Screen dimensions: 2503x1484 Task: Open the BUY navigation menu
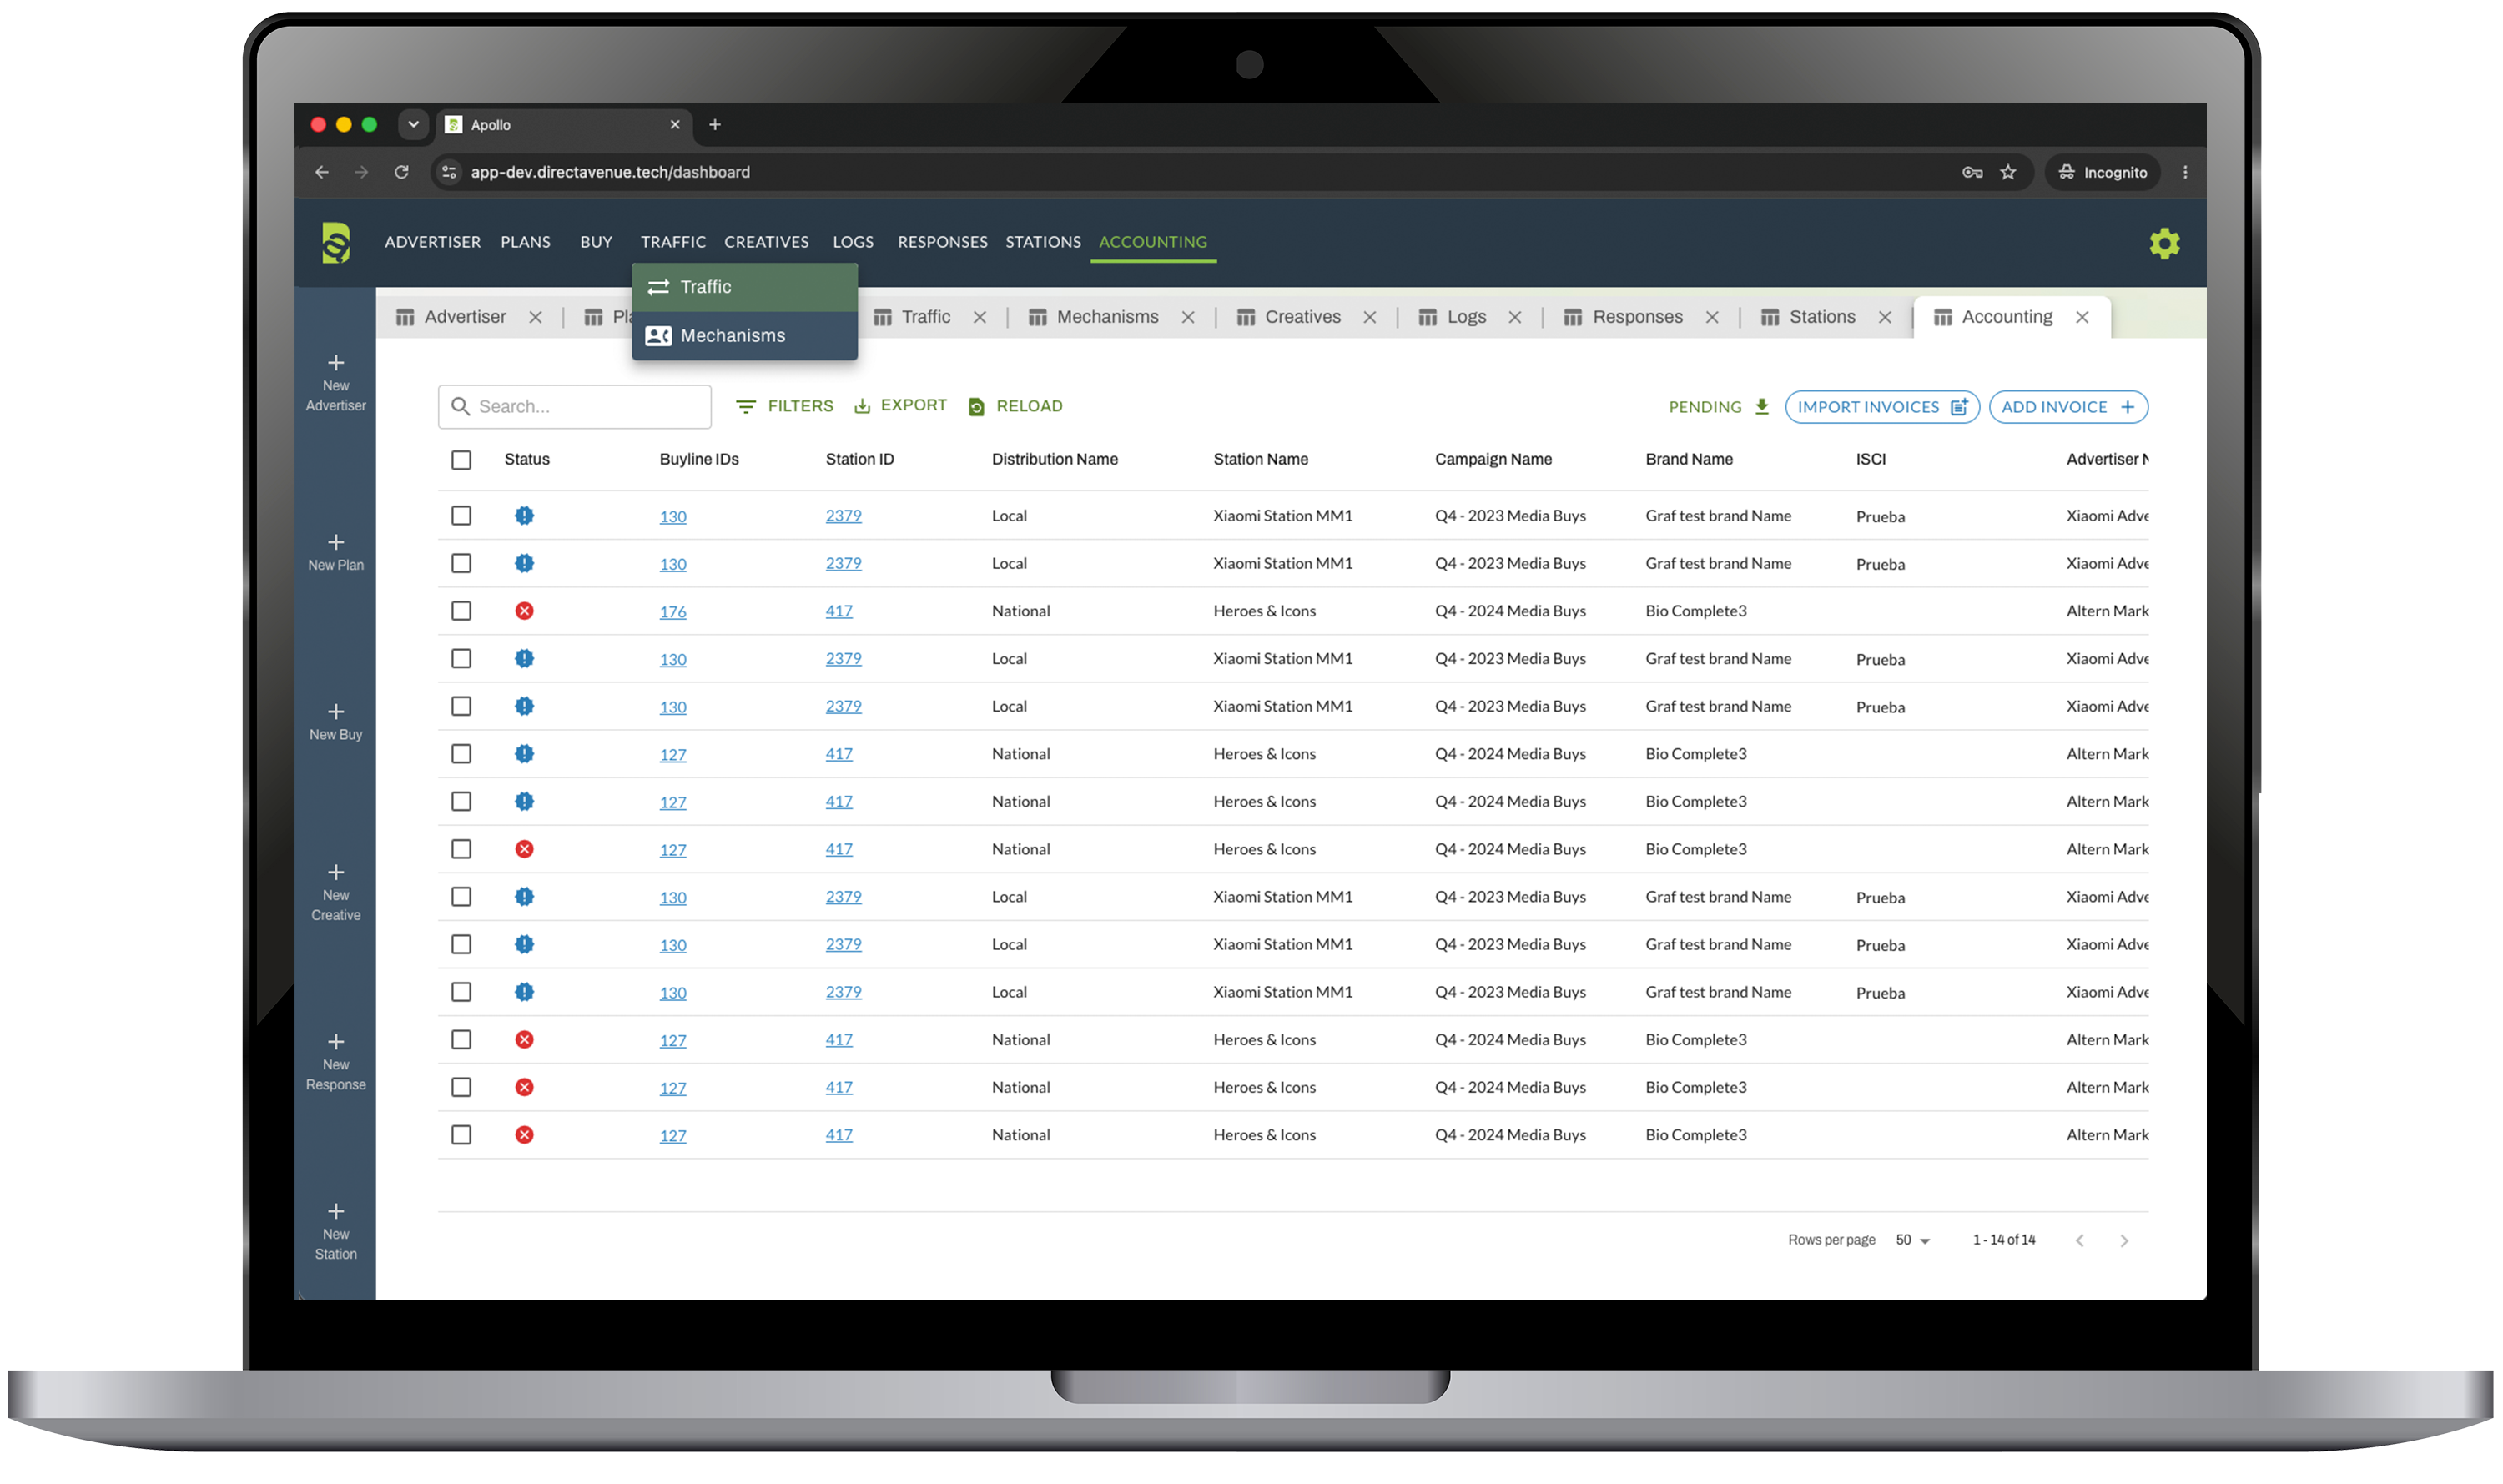596,242
